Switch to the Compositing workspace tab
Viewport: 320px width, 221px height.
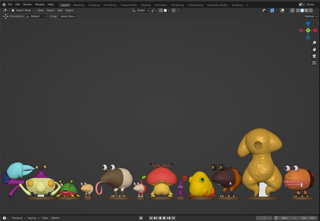pos(196,5)
